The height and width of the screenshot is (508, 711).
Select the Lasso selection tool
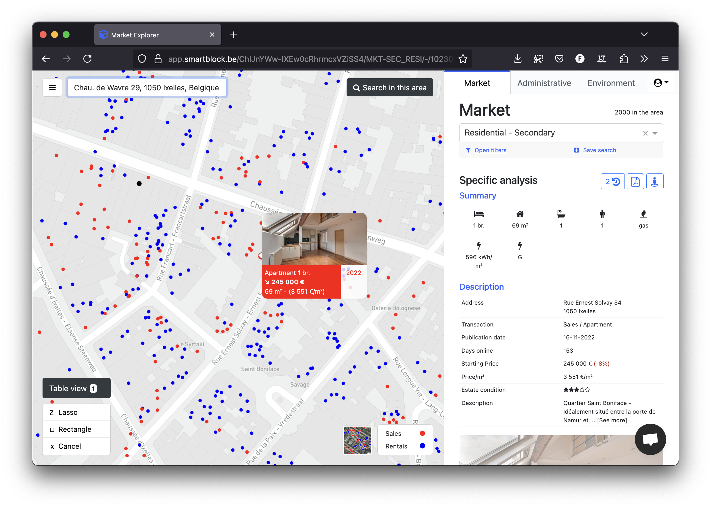76,412
